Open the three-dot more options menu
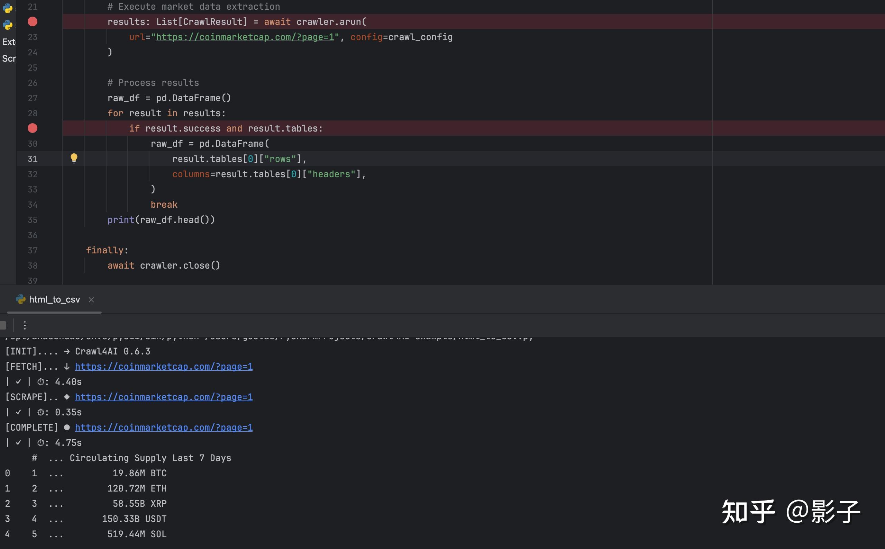885x549 pixels. 25,325
